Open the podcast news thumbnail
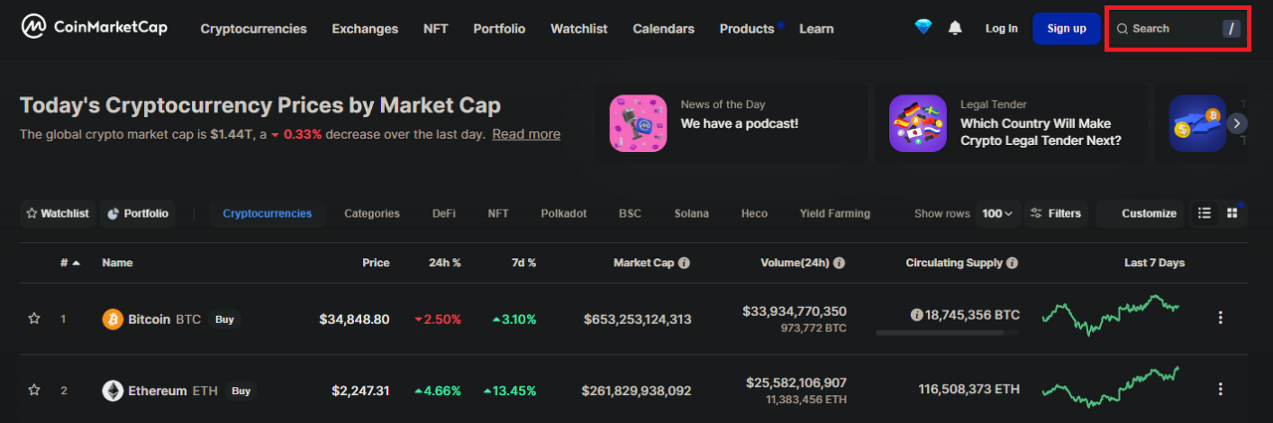The width and height of the screenshot is (1273, 423). coord(637,123)
